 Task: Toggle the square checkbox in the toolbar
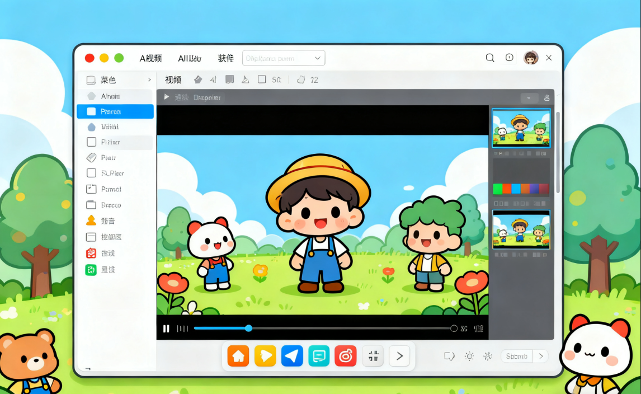[262, 79]
